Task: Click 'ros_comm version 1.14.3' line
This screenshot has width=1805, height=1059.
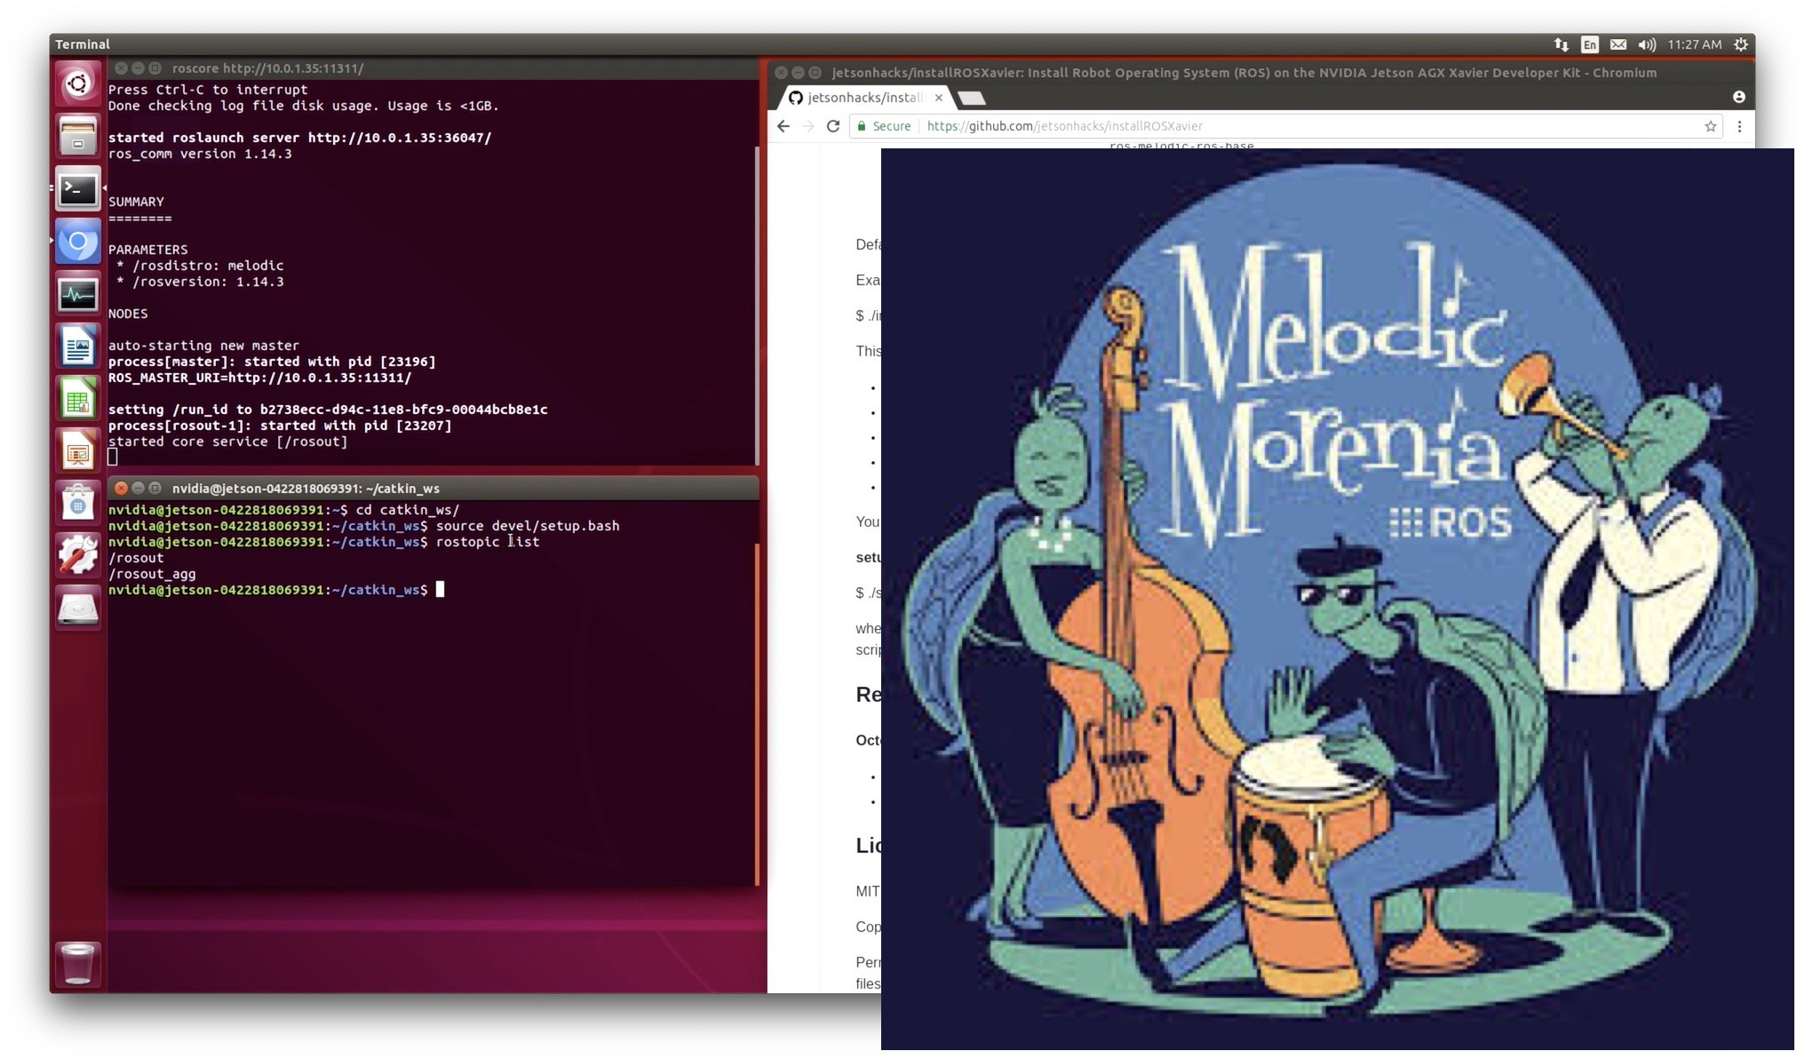Action: tap(200, 154)
